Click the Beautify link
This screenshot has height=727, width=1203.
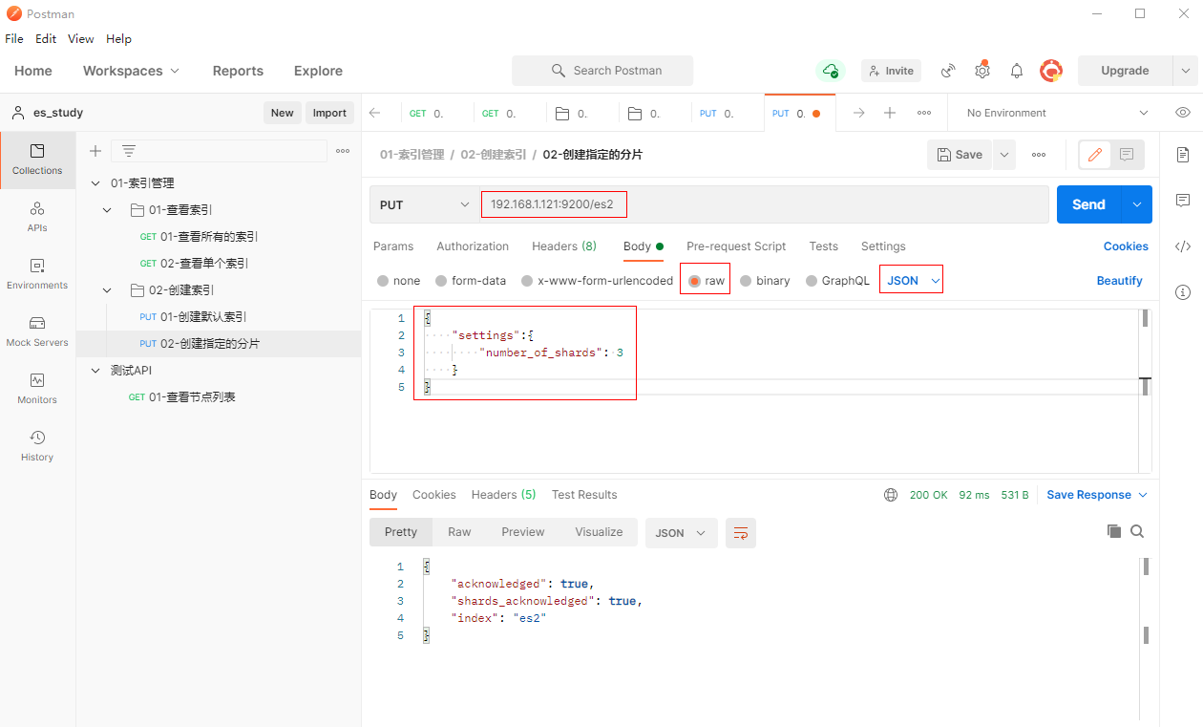(x=1119, y=281)
